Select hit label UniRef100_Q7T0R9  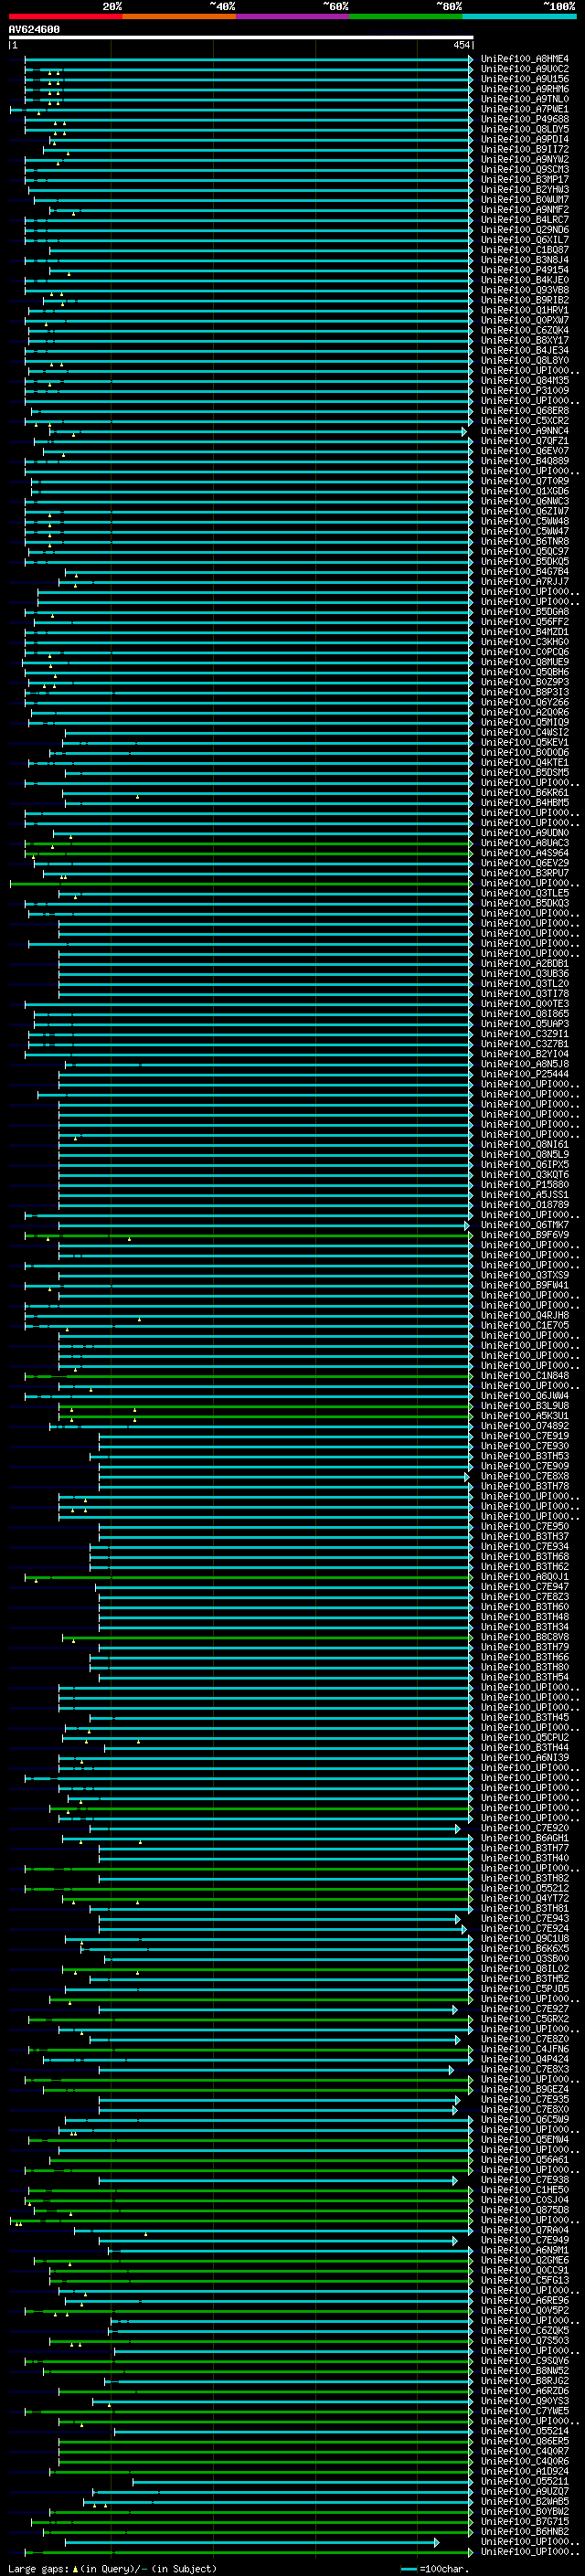(525, 481)
